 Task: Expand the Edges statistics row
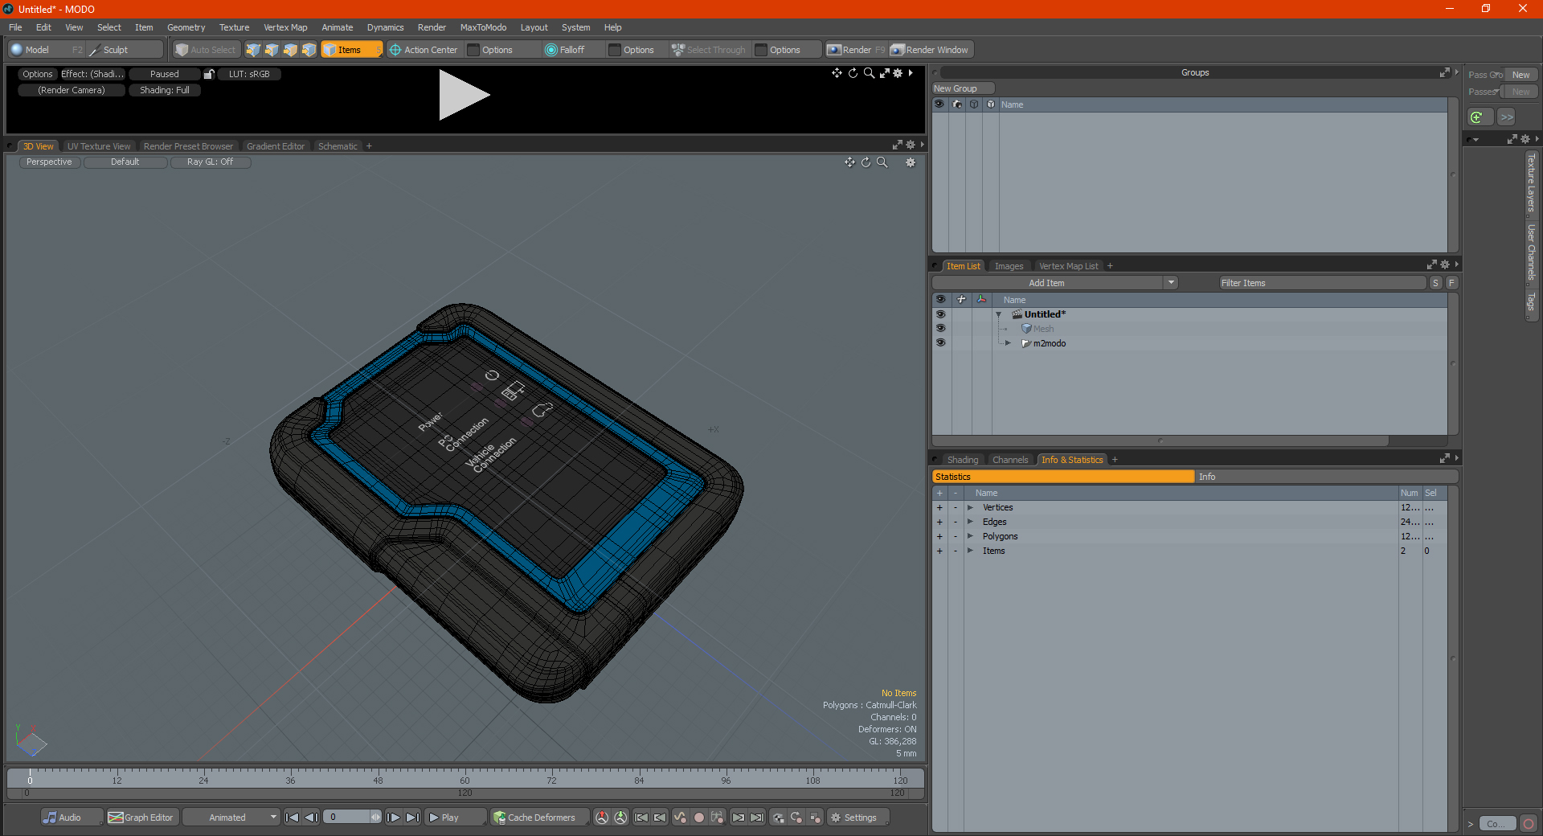click(x=970, y=522)
